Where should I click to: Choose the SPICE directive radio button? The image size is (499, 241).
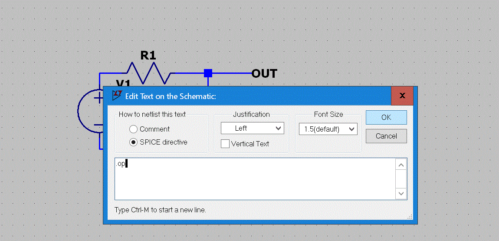134,142
